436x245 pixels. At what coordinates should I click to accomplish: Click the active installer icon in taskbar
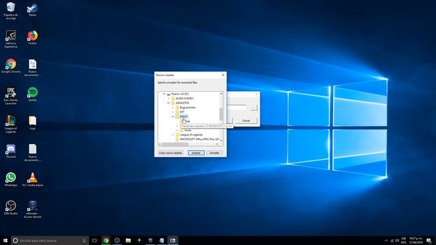tap(172, 240)
